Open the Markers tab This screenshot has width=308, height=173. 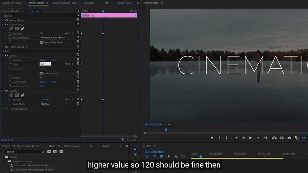click(106, 146)
